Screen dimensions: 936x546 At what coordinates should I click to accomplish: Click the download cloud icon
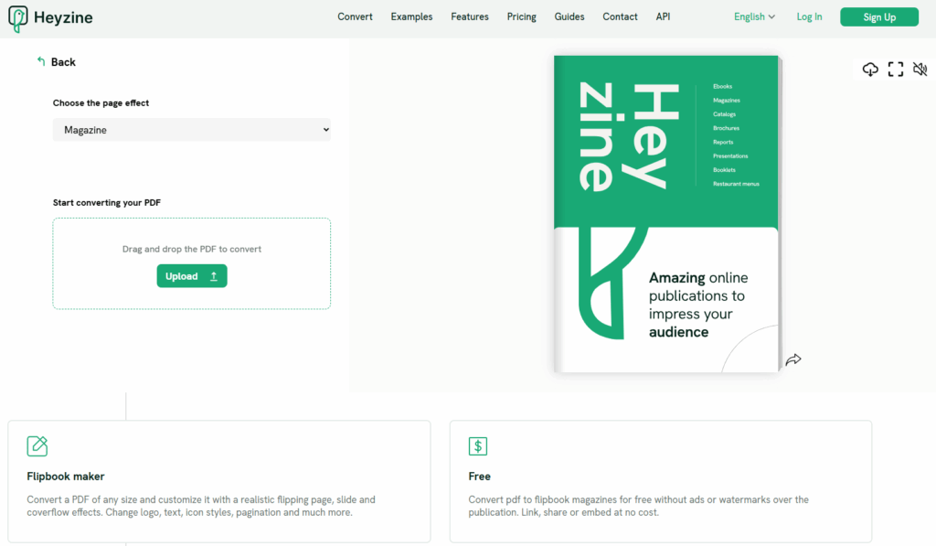coord(870,70)
